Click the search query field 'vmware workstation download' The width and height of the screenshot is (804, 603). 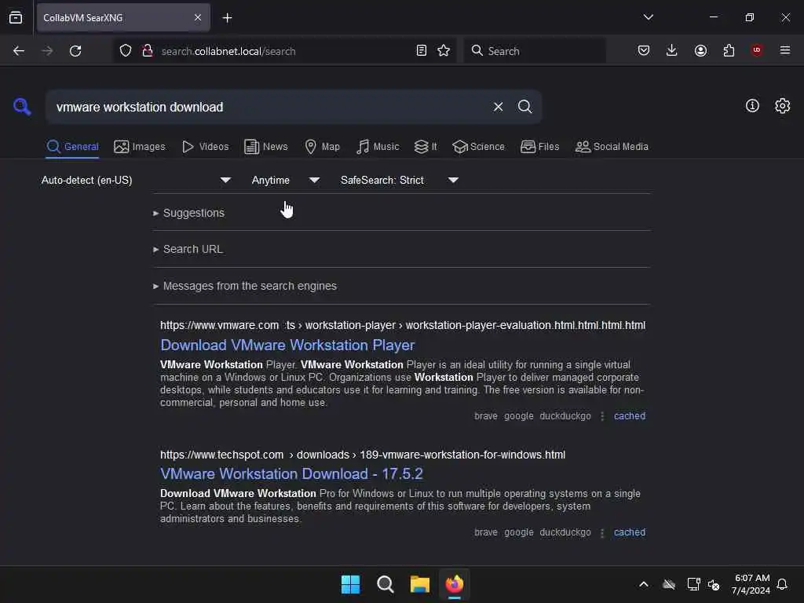click(269, 107)
